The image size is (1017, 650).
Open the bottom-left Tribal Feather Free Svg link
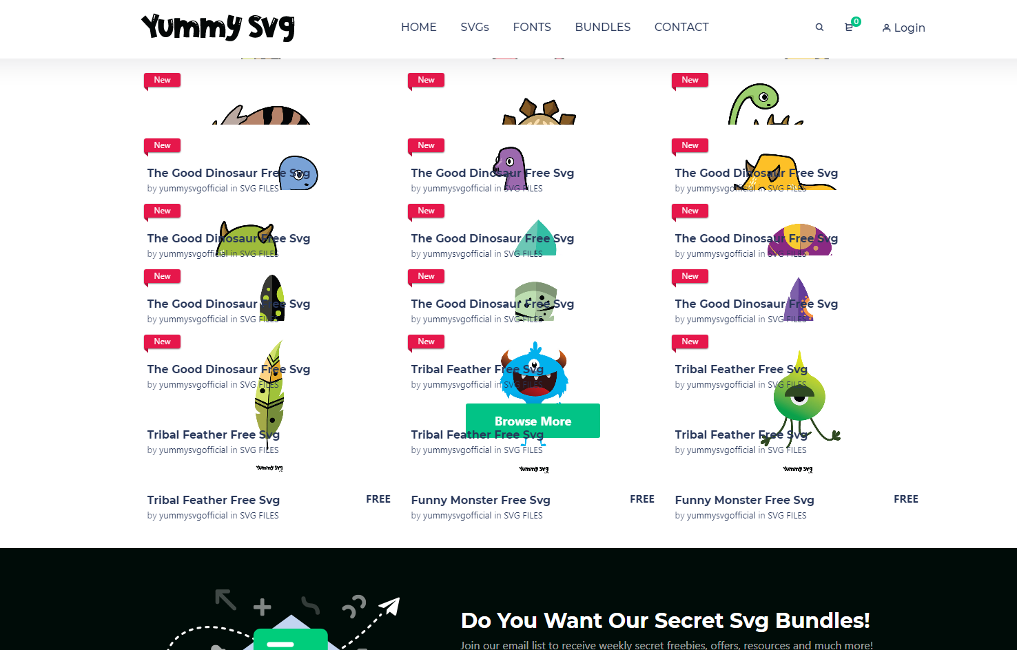tap(214, 500)
